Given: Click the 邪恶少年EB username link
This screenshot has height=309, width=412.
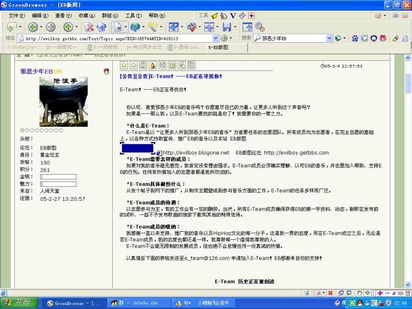Looking at the screenshot, I should coord(36,71).
